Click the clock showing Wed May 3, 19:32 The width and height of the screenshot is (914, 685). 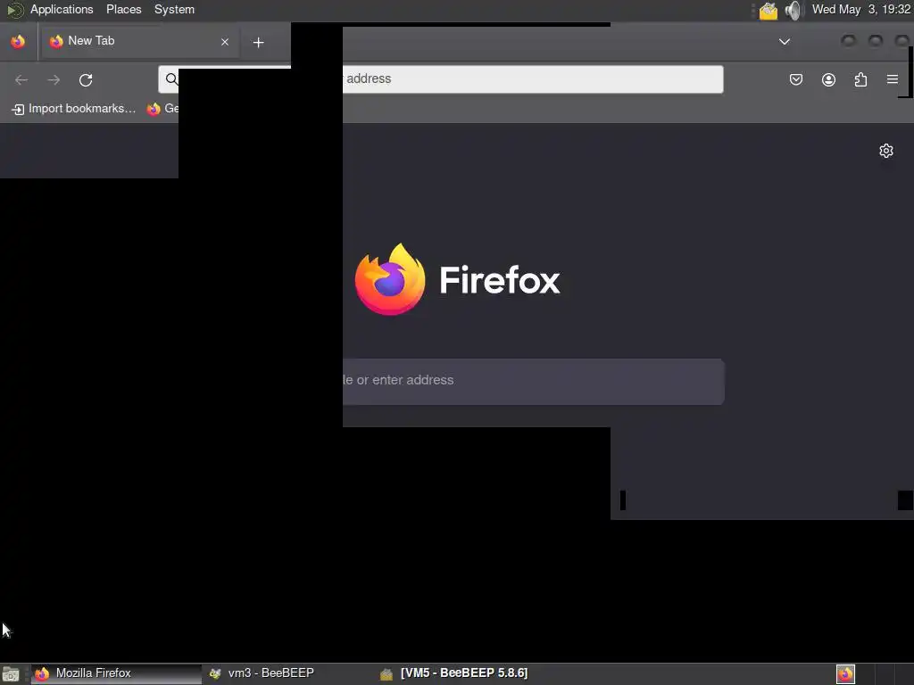click(861, 10)
